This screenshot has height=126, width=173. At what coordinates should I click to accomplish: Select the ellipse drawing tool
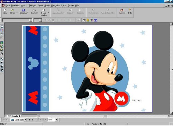pyautogui.click(x=2, y=66)
